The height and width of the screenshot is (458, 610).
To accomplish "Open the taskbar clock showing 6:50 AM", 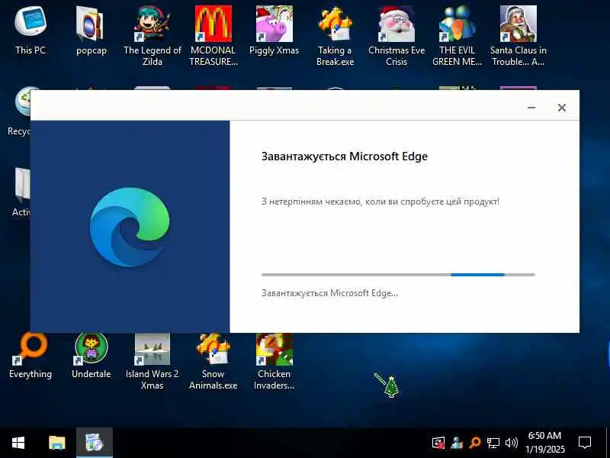I will 544,443.
